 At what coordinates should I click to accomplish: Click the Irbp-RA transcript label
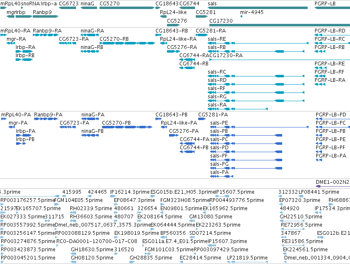[25, 47]
